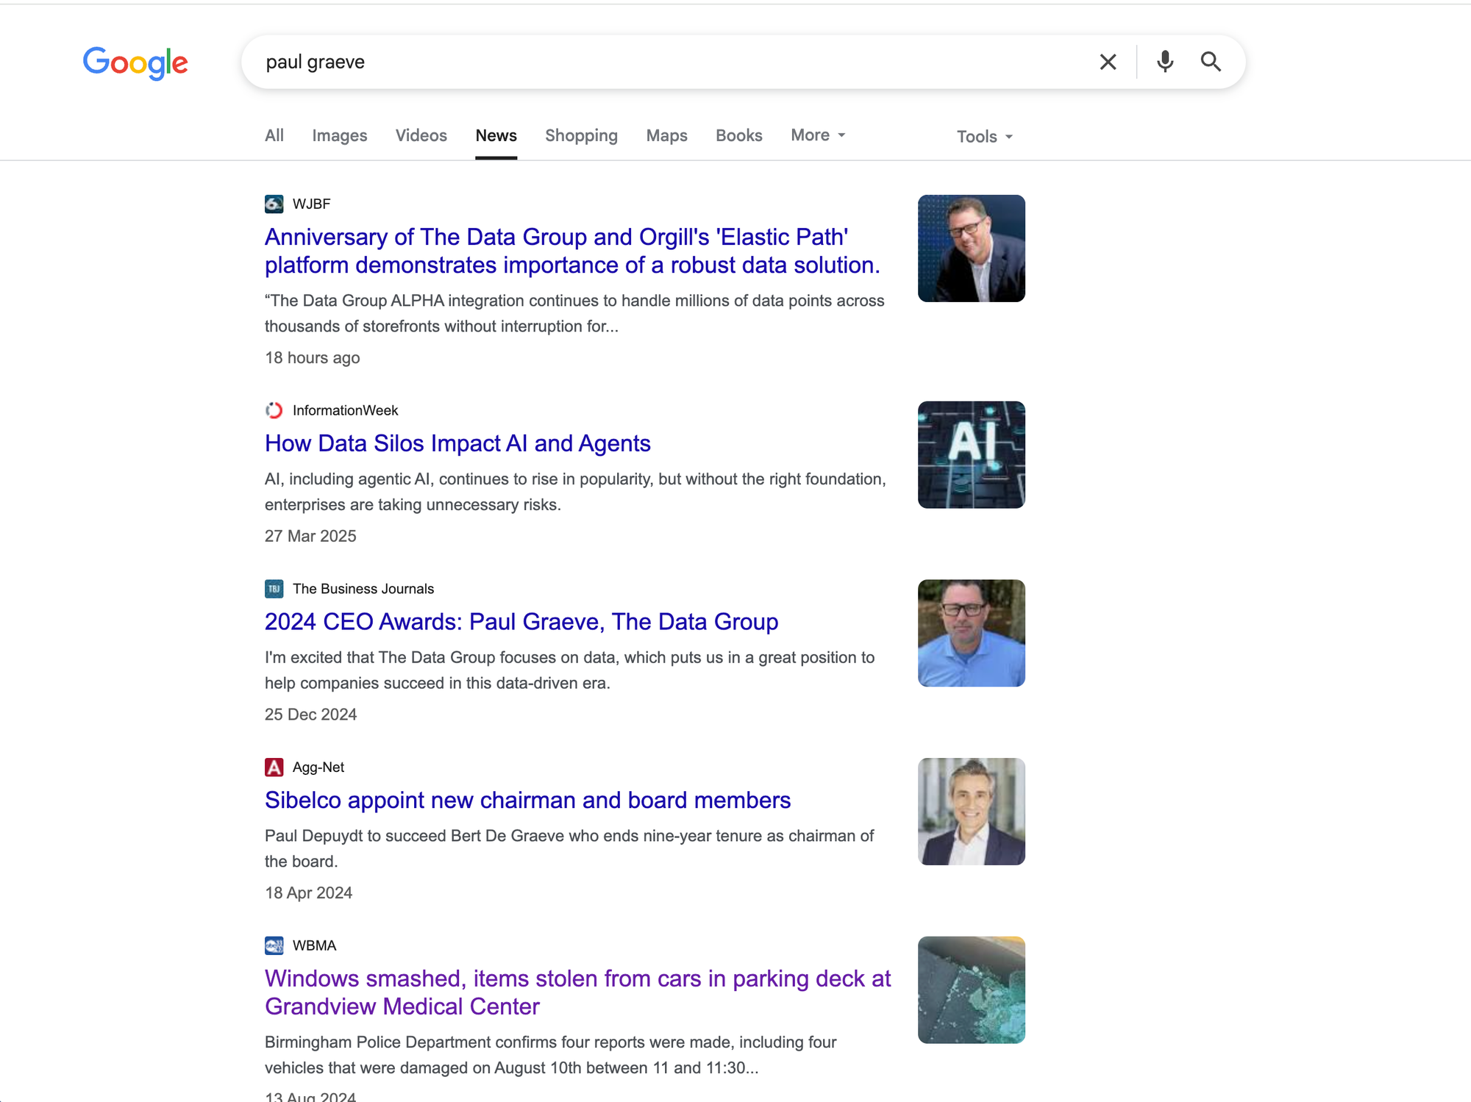Screen dimensions: 1471x1102
Task: Click into the search box containing 'paul graeve'
Action: point(662,62)
